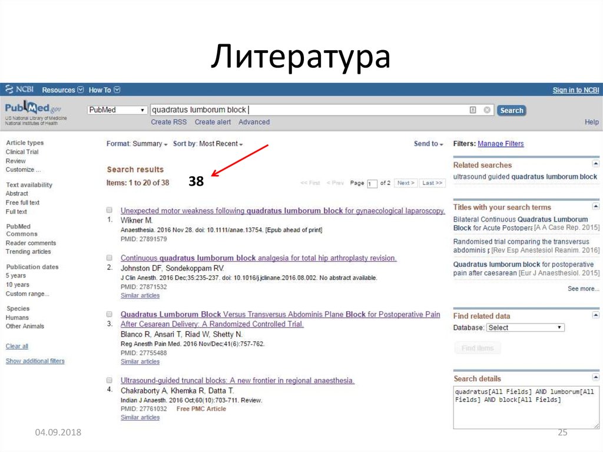Open the virtual keyboard icon in search bar
603x452 pixels.
point(474,110)
